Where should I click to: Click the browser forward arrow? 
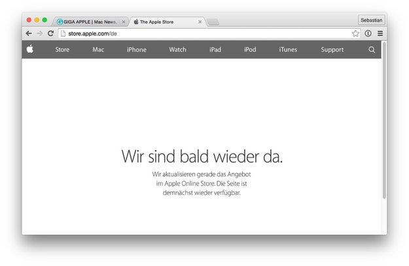(x=40, y=33)
